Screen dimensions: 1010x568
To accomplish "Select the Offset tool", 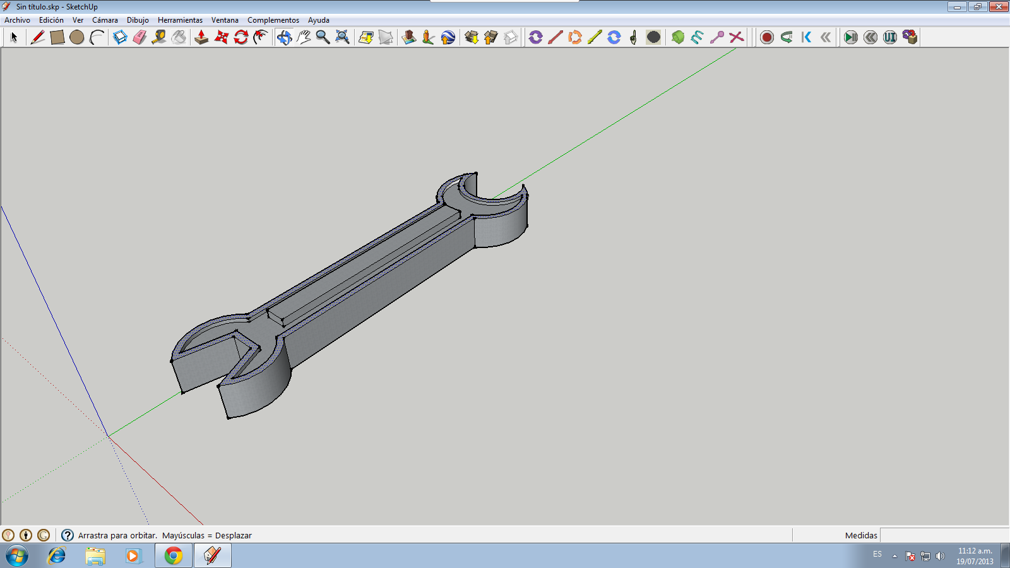I will [x=261, y=37].
